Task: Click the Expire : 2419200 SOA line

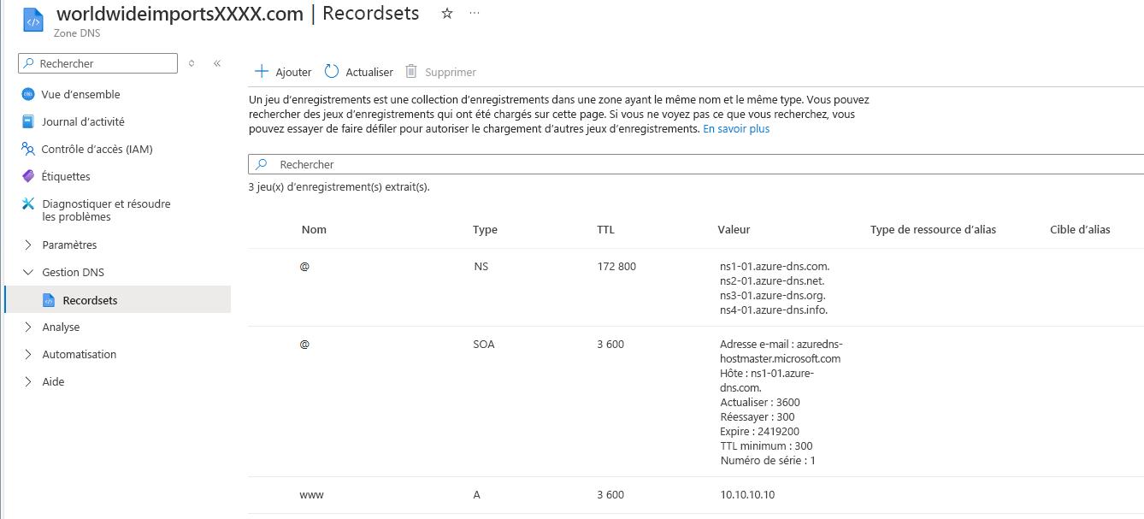Action: [759, 431]
